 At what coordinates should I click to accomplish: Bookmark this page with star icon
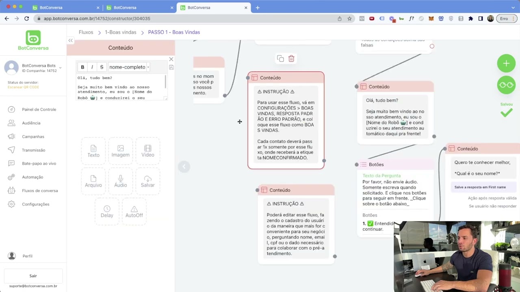pos(349,18)
